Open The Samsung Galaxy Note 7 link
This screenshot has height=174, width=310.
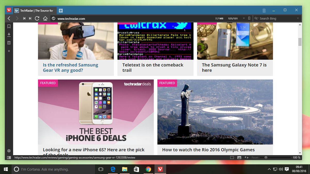[234, 68]
